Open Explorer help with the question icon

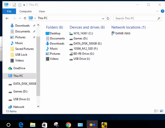point(163,11)
